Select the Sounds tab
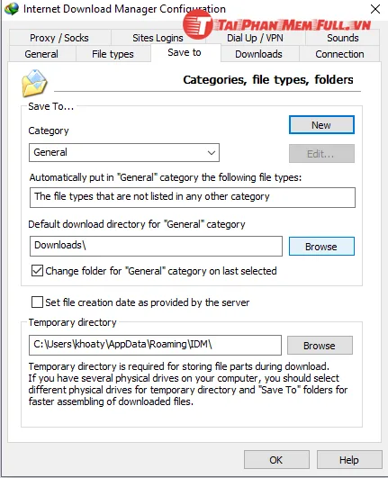The width and height of the screenshot is (388, 478). pyautogui.click(x=343, y=38)
